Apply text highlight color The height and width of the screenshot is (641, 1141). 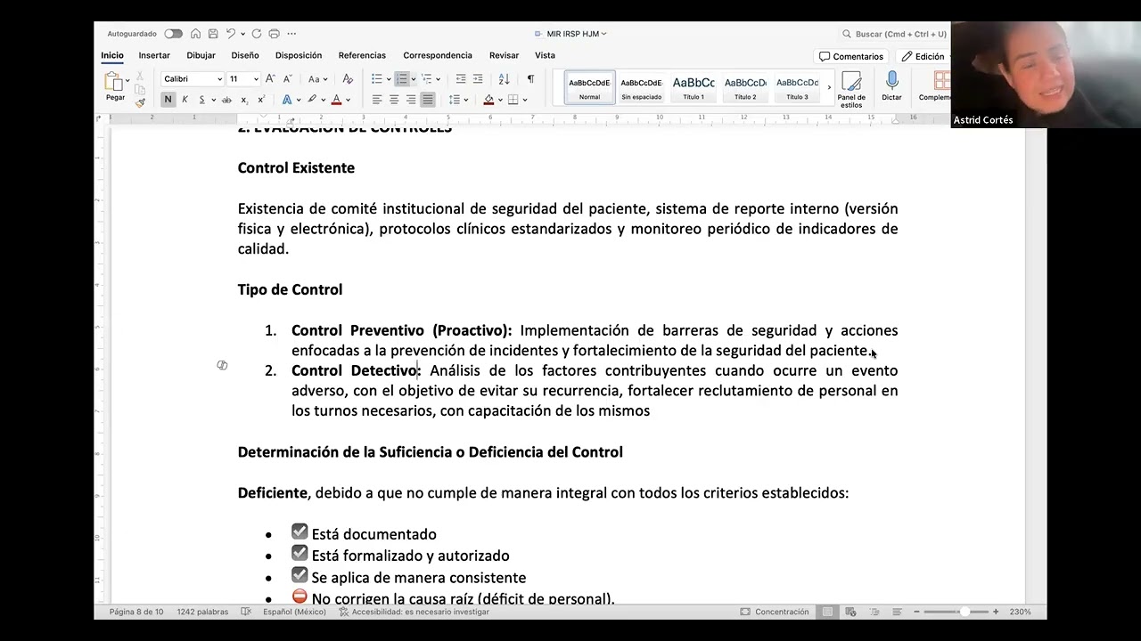[312, 100]
